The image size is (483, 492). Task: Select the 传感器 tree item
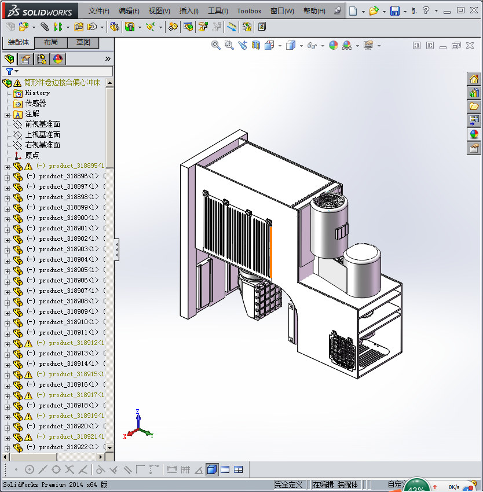(x=35, y=103)
